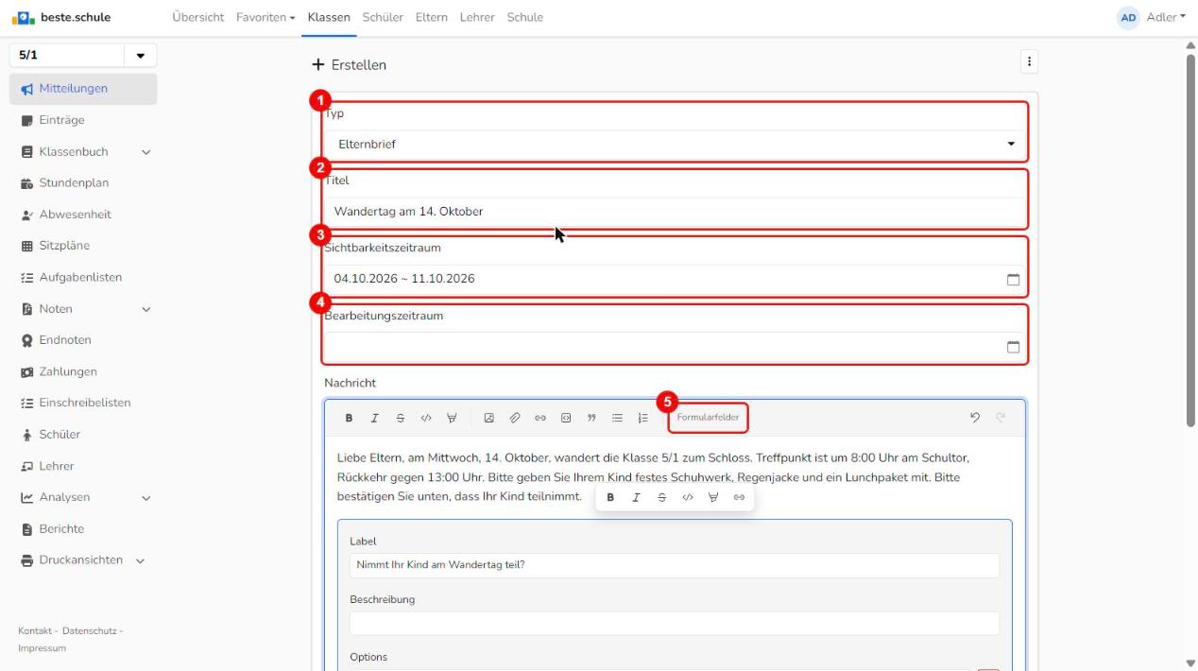Click into the Titel field

coord(675,212)
